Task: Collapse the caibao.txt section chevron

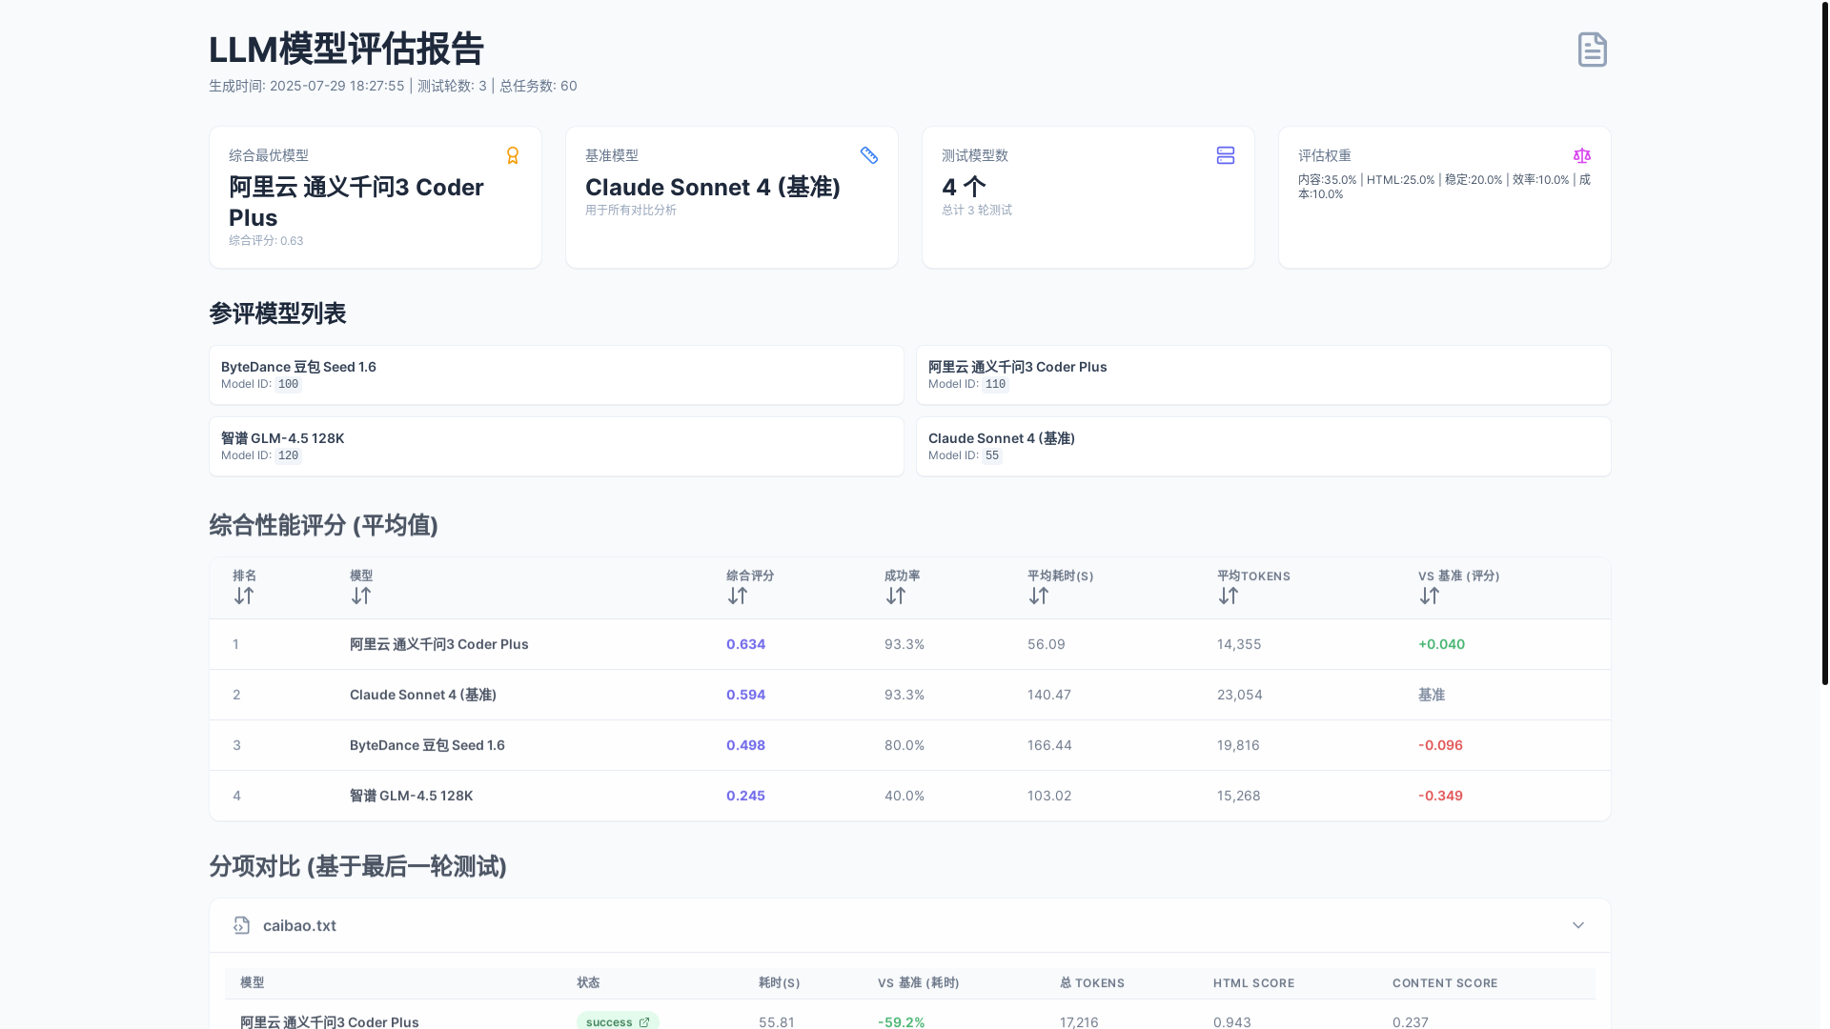Action: [x=1578, y=925]
